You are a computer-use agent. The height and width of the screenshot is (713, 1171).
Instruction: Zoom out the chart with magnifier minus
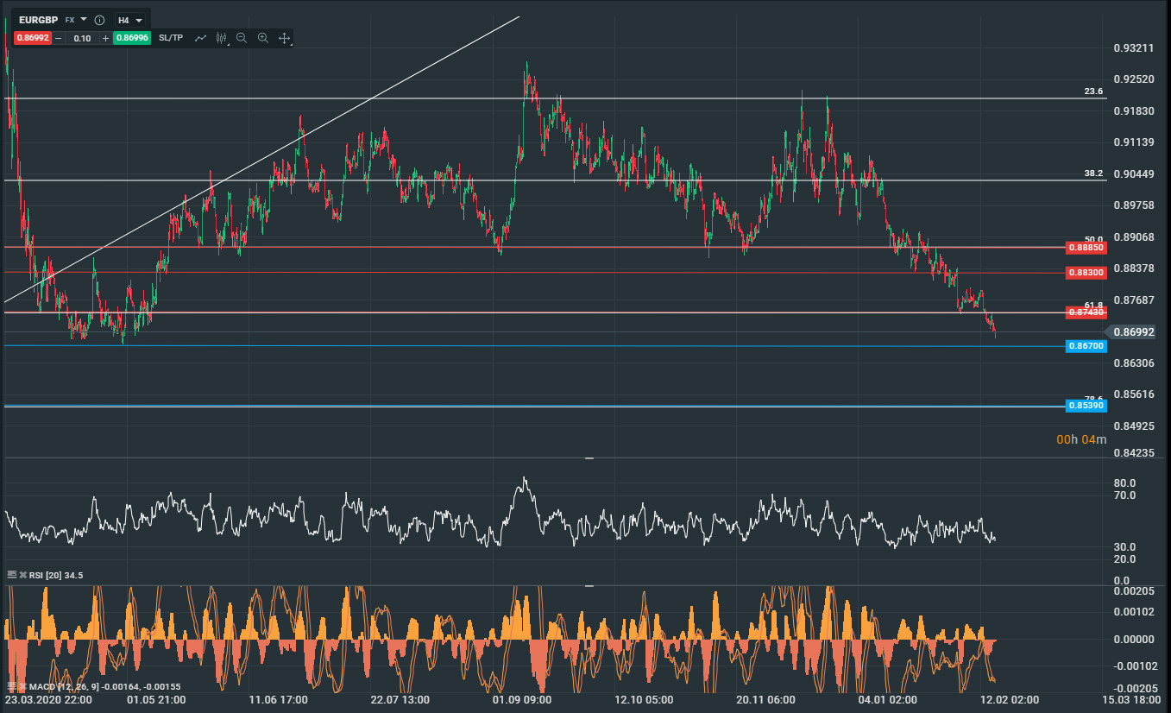(242, 38)
